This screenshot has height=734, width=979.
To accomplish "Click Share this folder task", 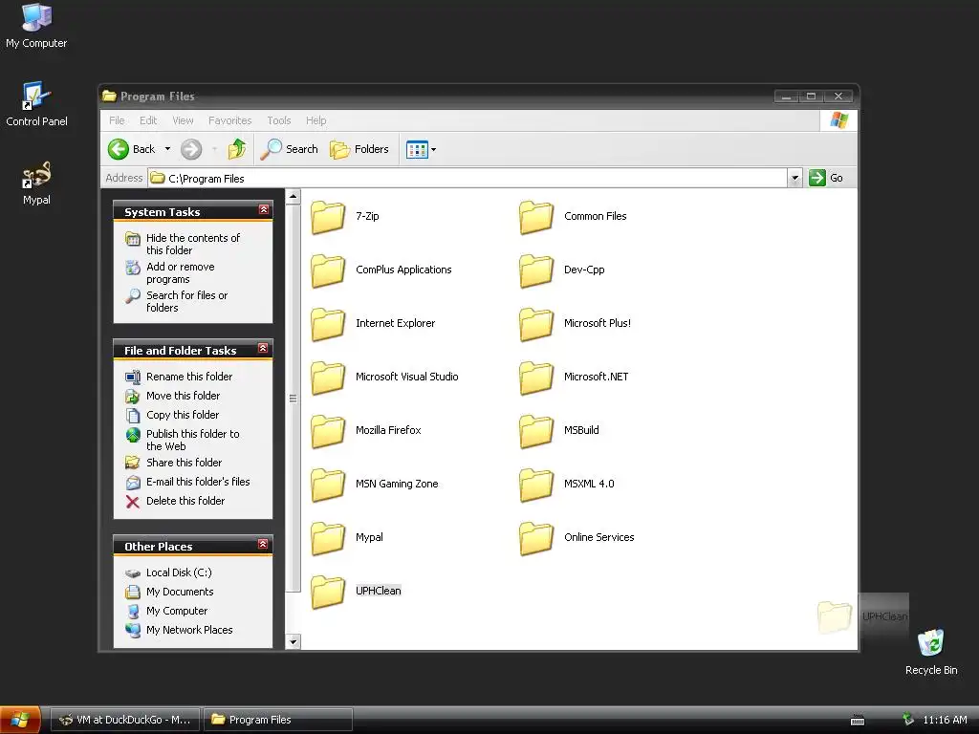I will pyautogui.click(x=174, y=463).
